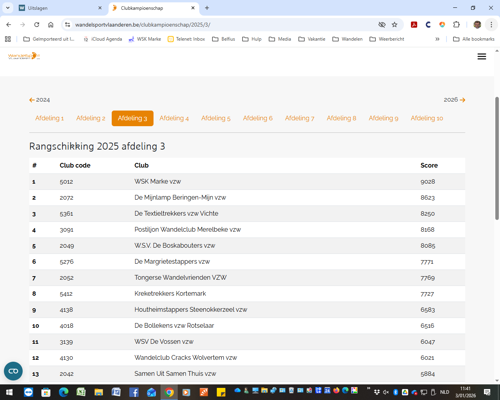Expand the hidden bookmarks chevron
The image size is (500, 400).
tap(437, 39)
